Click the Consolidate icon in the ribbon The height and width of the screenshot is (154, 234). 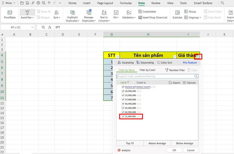pos(140,12)
